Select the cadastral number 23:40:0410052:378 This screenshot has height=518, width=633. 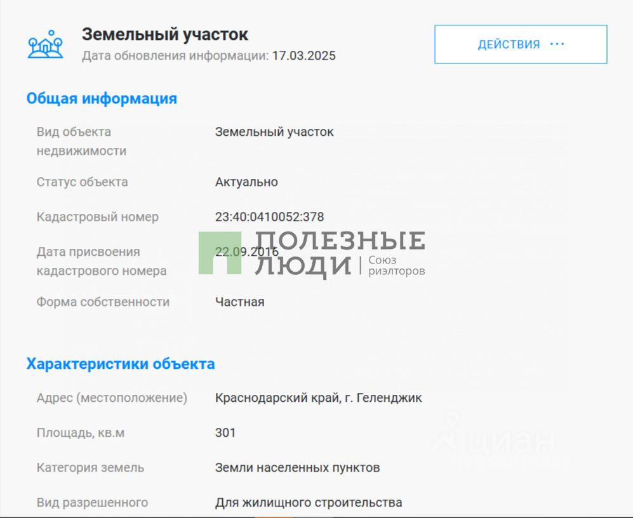(269, 217)
